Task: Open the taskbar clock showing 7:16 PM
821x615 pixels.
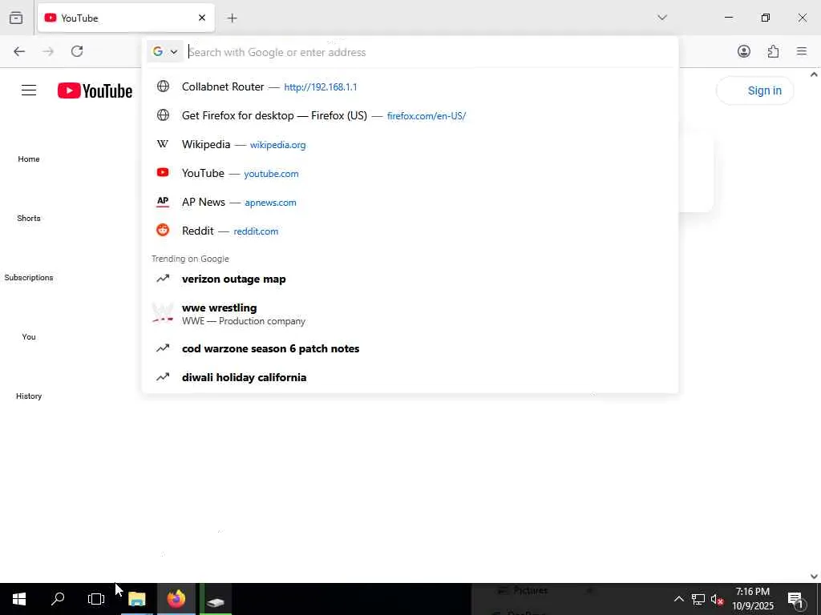Action: click(753, 599)
